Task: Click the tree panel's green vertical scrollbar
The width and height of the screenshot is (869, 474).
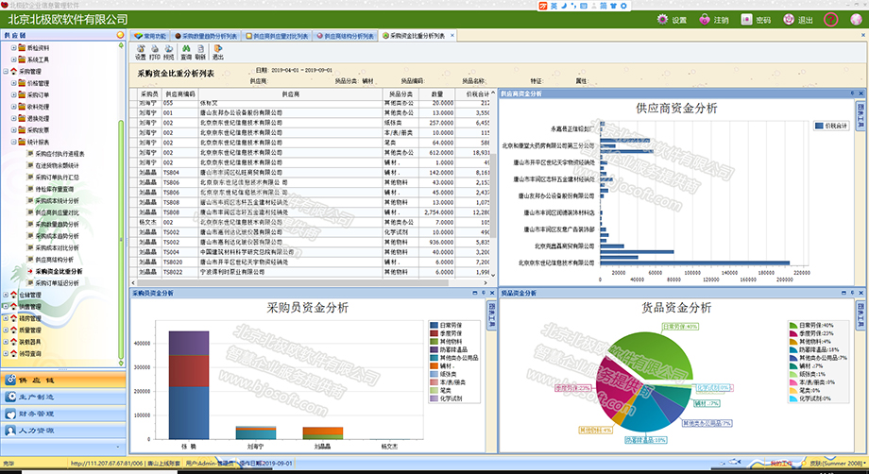Action: point(121,238)
